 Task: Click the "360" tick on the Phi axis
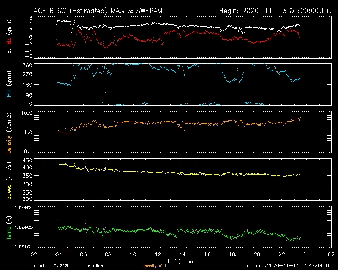tap(27, 65)
